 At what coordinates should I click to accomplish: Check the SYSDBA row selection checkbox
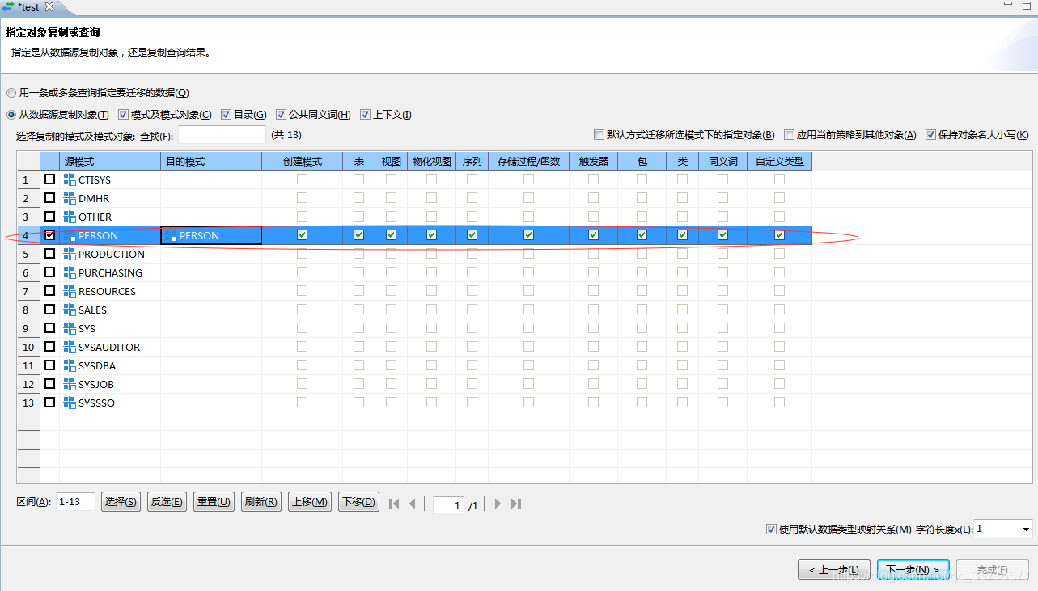[x=49, y=365]
